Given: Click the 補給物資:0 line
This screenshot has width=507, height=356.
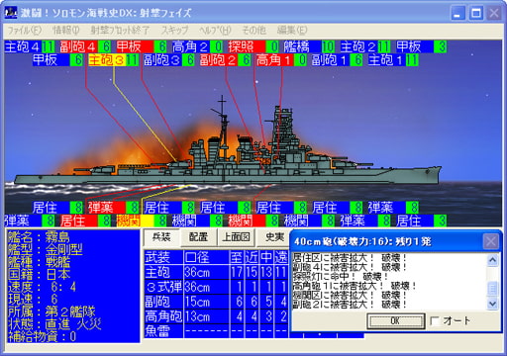Looking at the screenshot, I should pos(43,336).
